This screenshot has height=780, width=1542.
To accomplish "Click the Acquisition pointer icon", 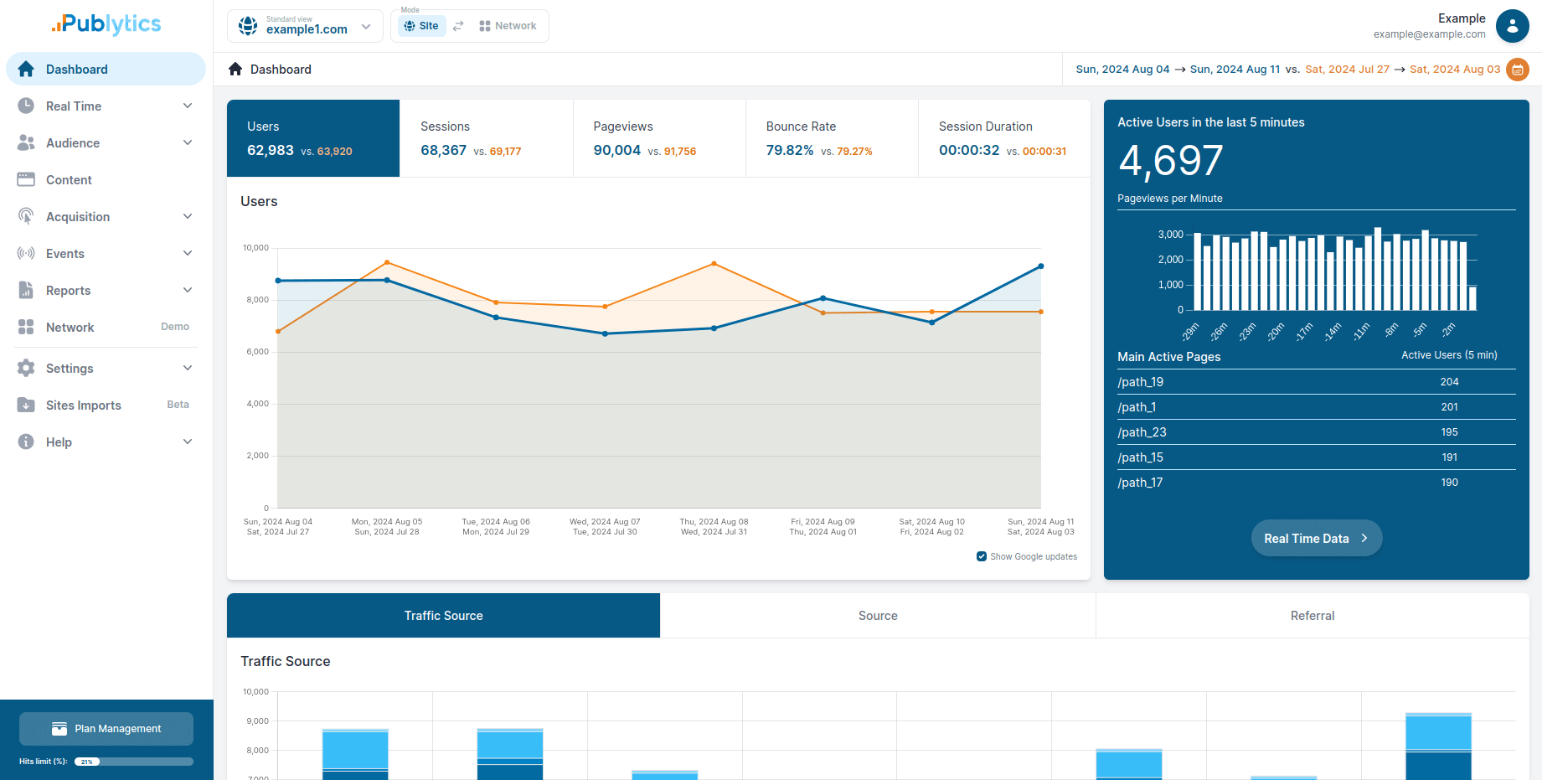I will (26, 217).
